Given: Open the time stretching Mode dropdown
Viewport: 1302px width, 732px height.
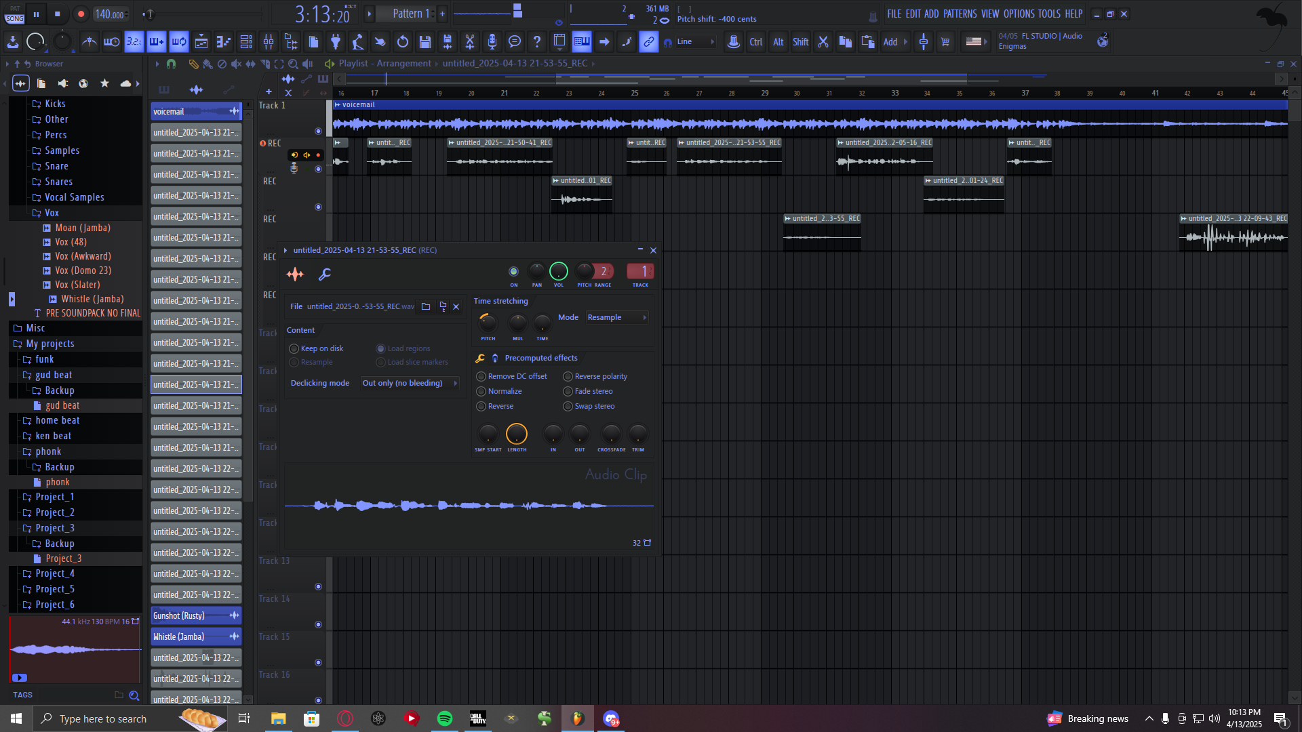Looking at the screenshot, I should click(x=616, y=317).
